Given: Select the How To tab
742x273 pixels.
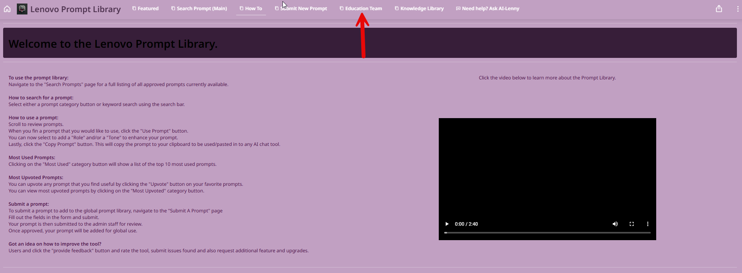Looking at the screenshot, I should click(251, 9).
